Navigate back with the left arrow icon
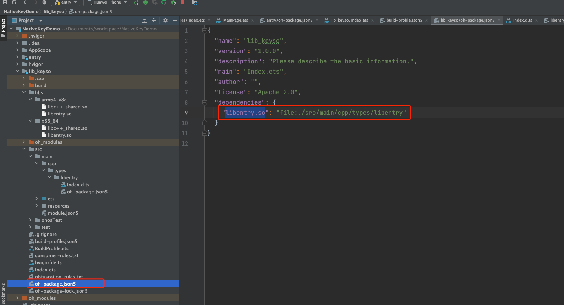The height and width of the screenshot is (305, 564). [26, 2]
